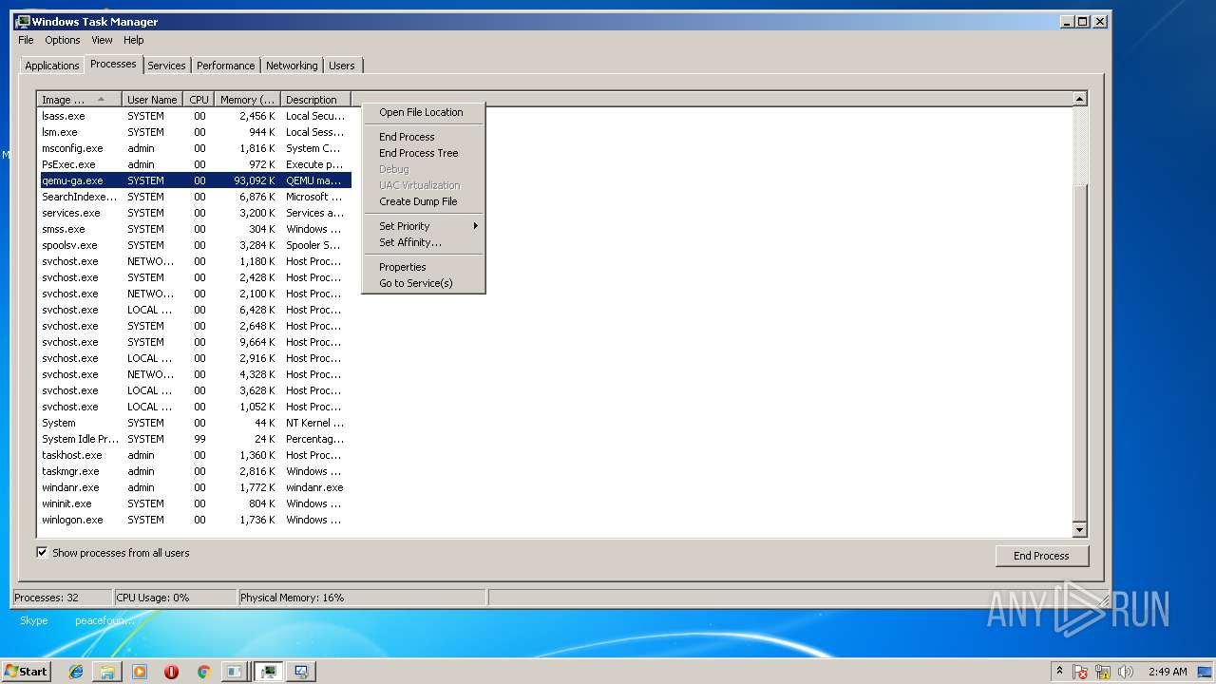Select End Process in the context menu
Image resolution: width=1216 pixels, height=684 pixels.
(424, 137)
